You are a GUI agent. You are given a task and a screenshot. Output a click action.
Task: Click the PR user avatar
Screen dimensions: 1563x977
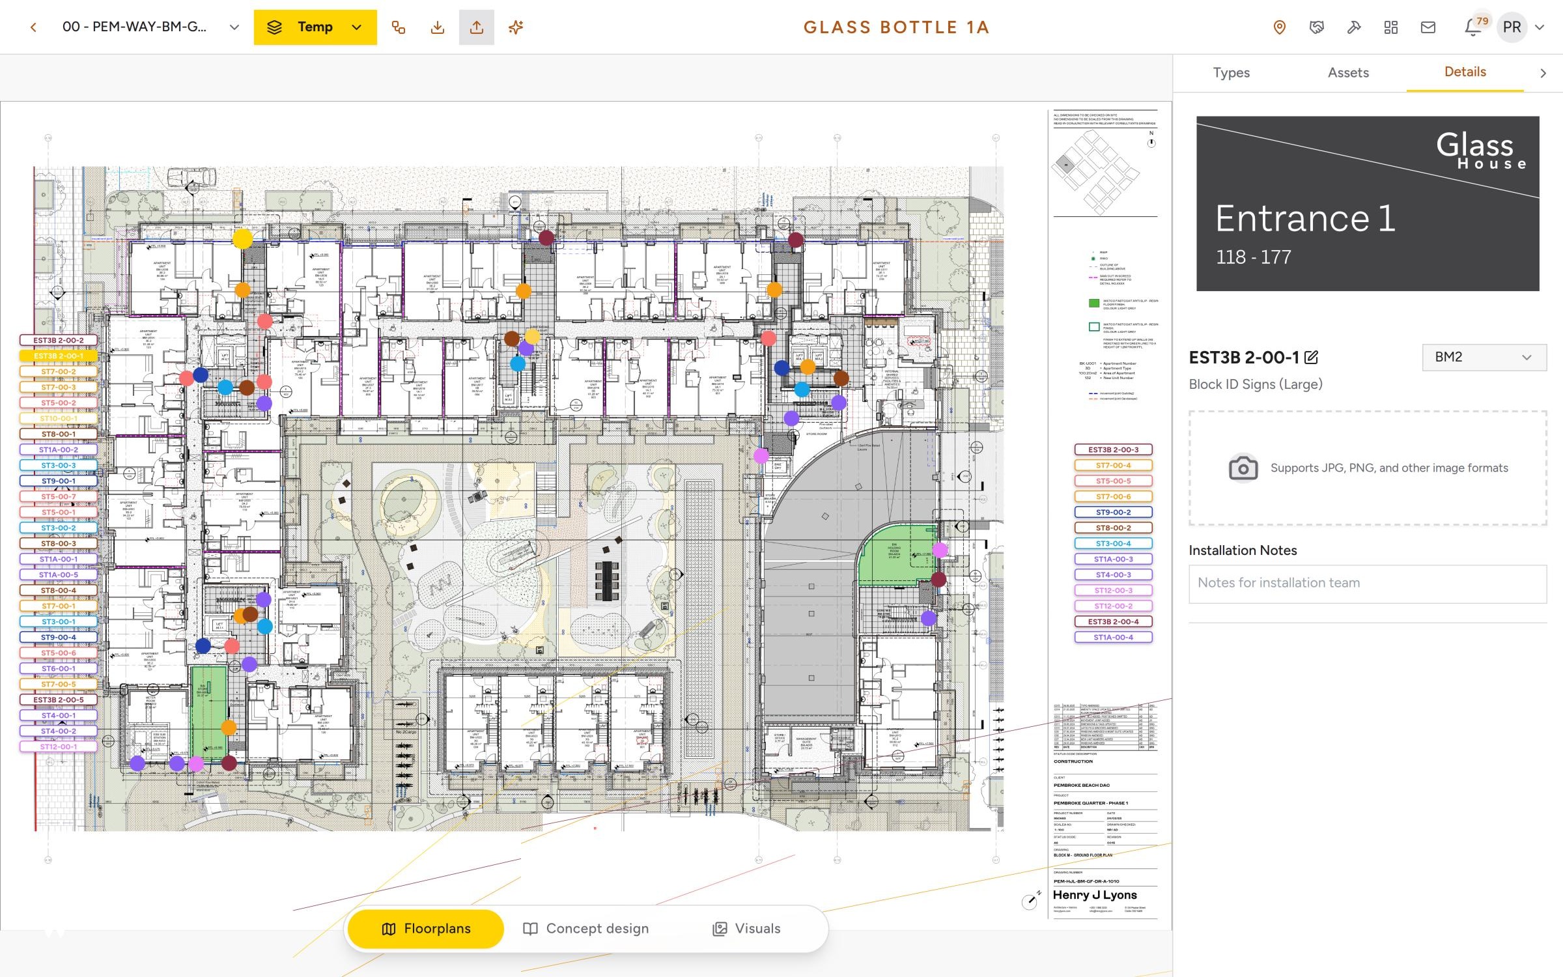pyautogui.click(x=1512, y=27)
